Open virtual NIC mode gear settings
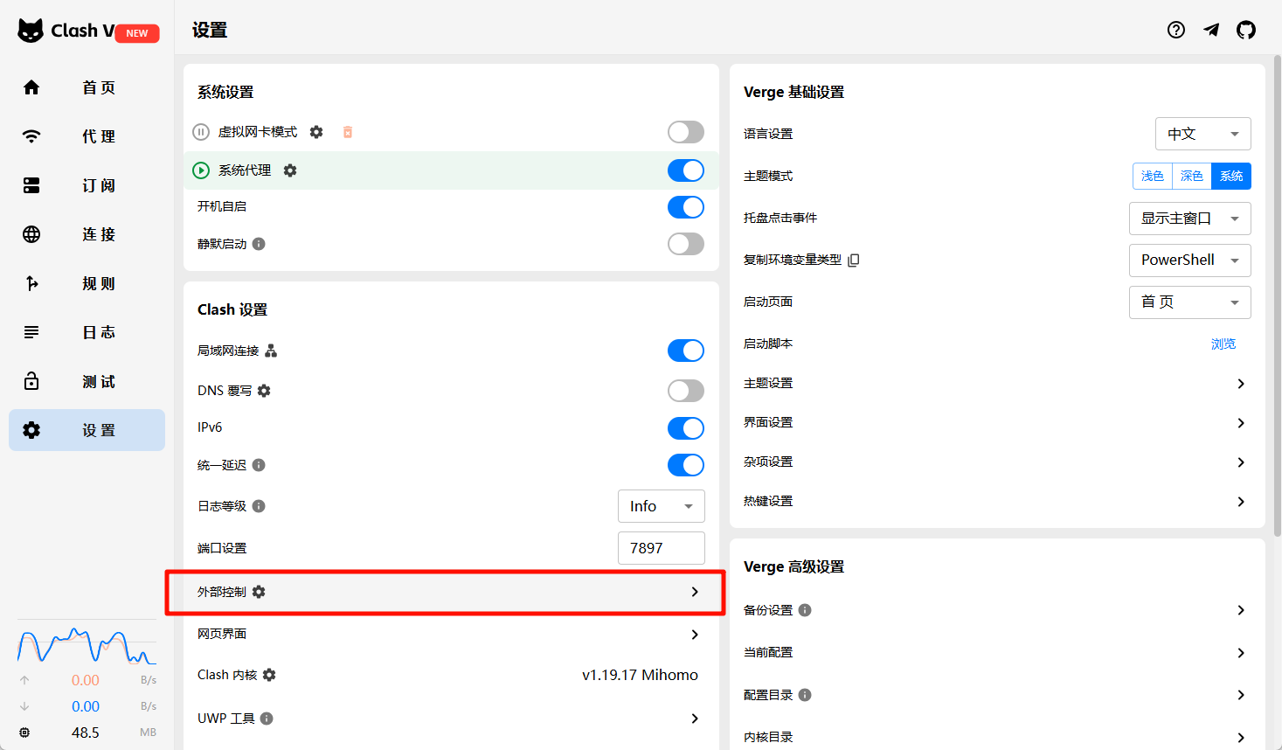Image resolution: width=1282 pixels, height=750 pixels. [316, 132]
